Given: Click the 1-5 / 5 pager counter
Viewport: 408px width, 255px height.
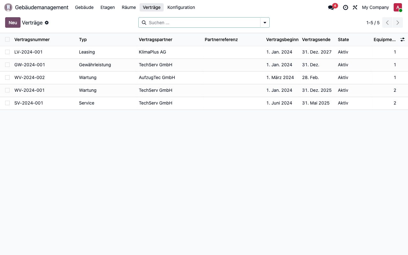Looking at the screenshot, I should [373, 23].
